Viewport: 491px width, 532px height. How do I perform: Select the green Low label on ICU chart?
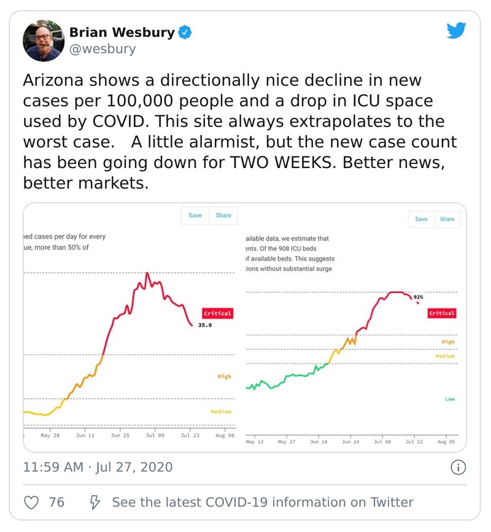449,399
